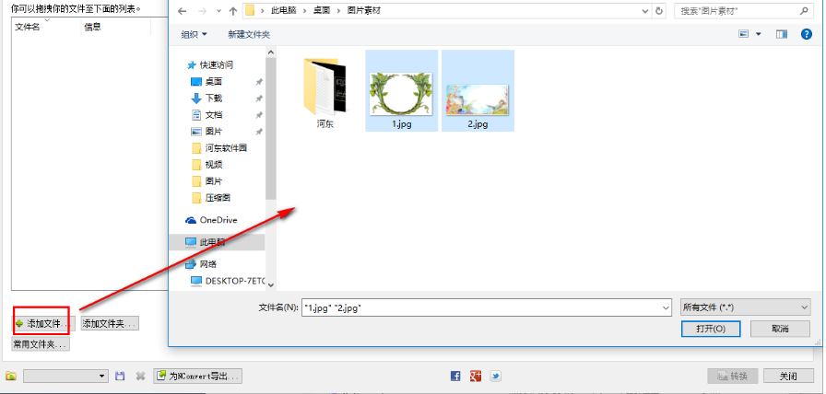Select OneDrive in the navigation pane
This screenshot has width=826, height=394.
coord(218,220)
